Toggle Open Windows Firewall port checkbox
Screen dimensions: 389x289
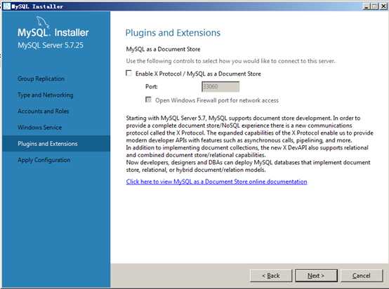pyautogui.click(x=148, y=100)
